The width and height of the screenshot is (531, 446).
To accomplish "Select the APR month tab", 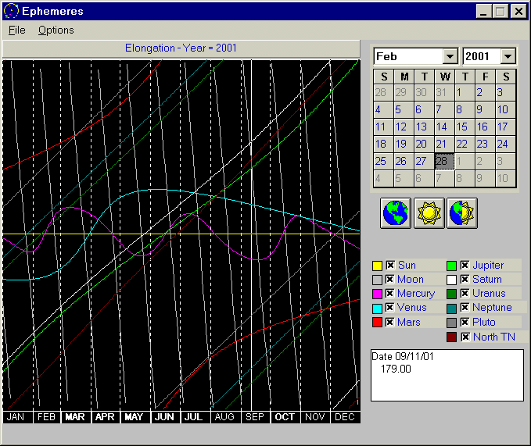I will click(x=105, y=417).
